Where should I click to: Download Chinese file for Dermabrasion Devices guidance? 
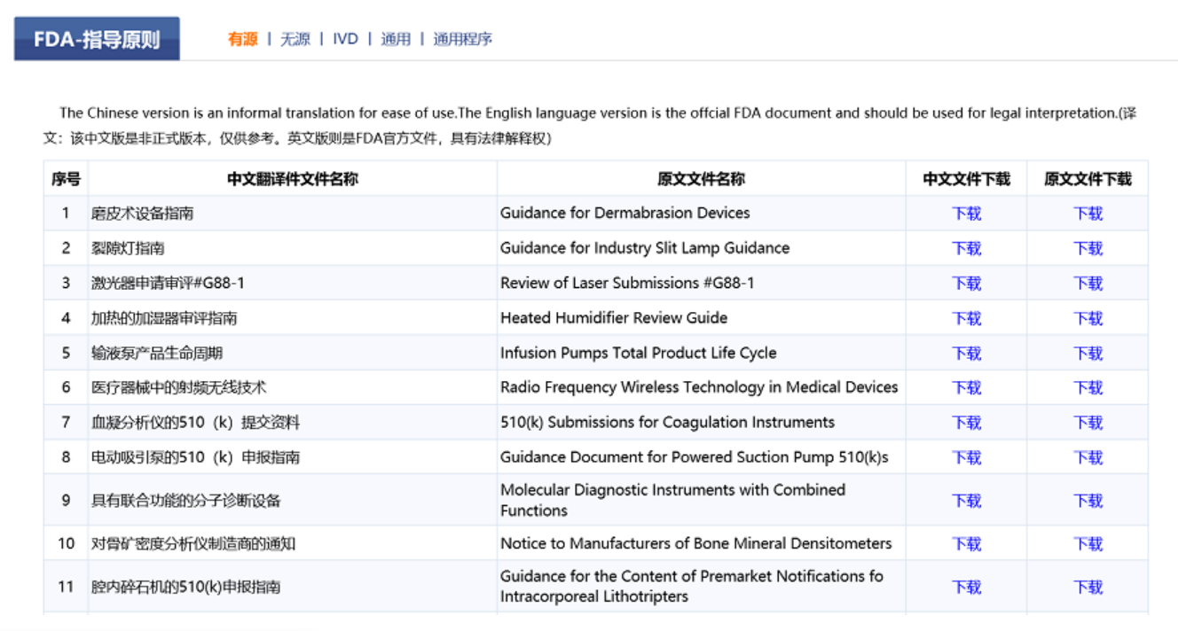pos(966,214)
